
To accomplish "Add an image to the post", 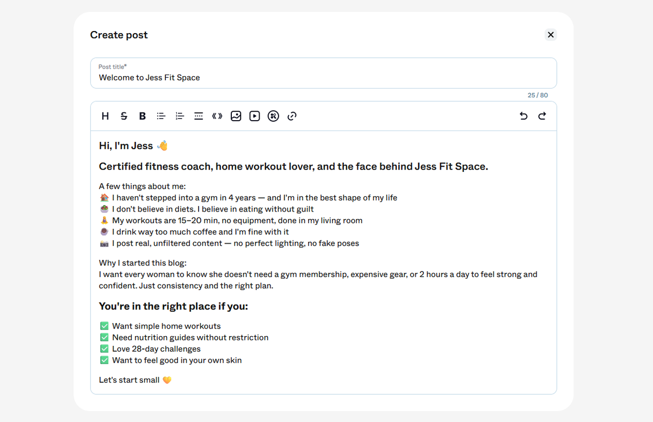I will click(x=236, y=116).
